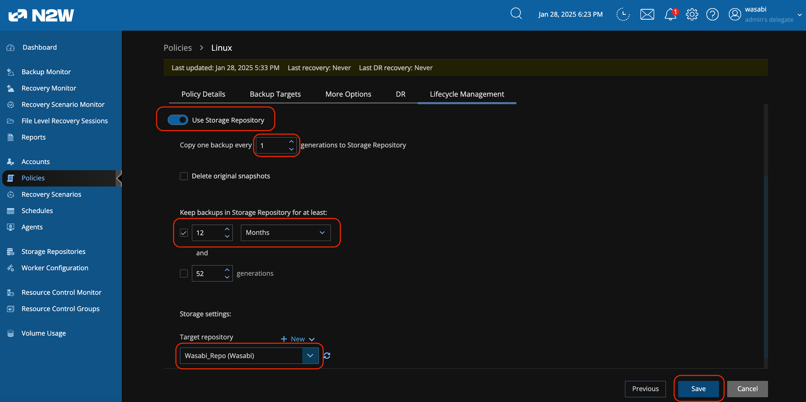Click the help question mark icon
The image size is (806, 402).
point(712,14)
